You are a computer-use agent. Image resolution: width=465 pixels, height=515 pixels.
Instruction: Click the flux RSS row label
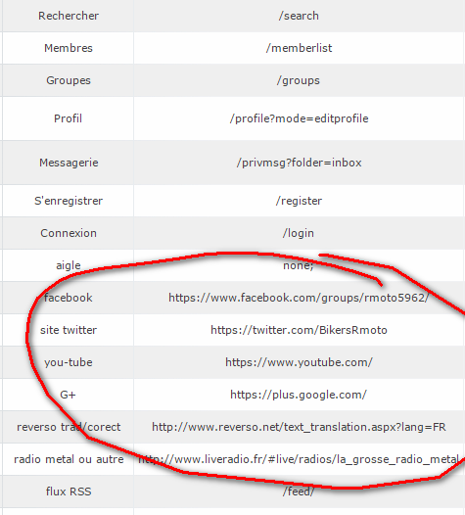coord(69,492)
